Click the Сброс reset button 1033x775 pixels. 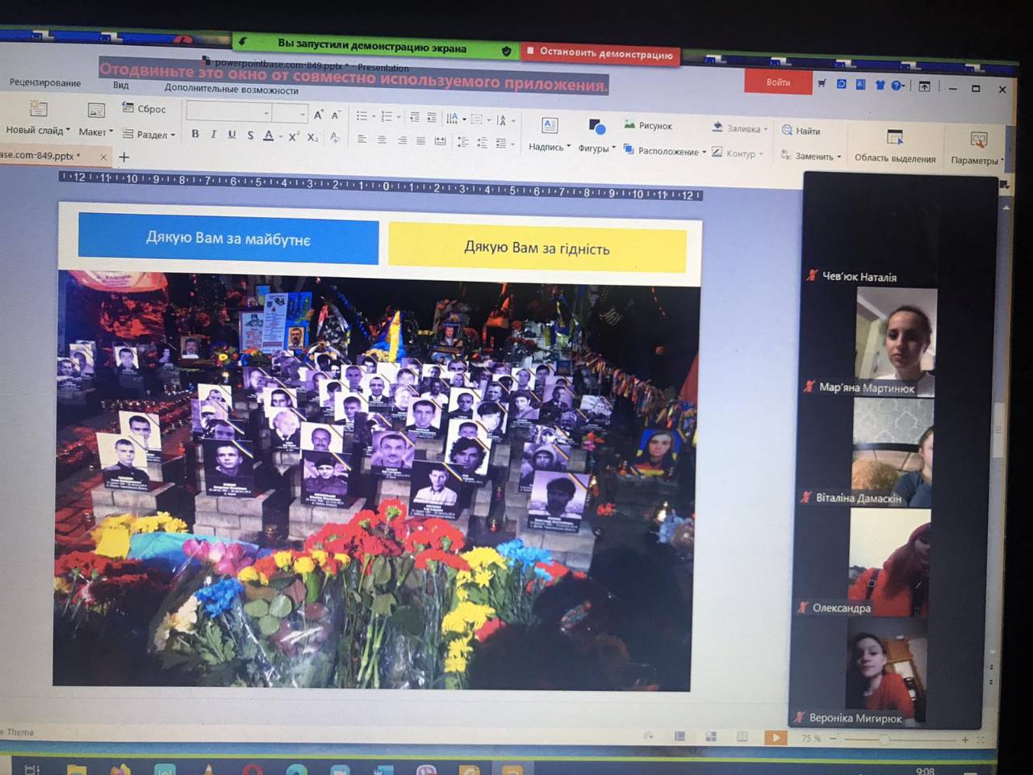(x=144, y=108)
